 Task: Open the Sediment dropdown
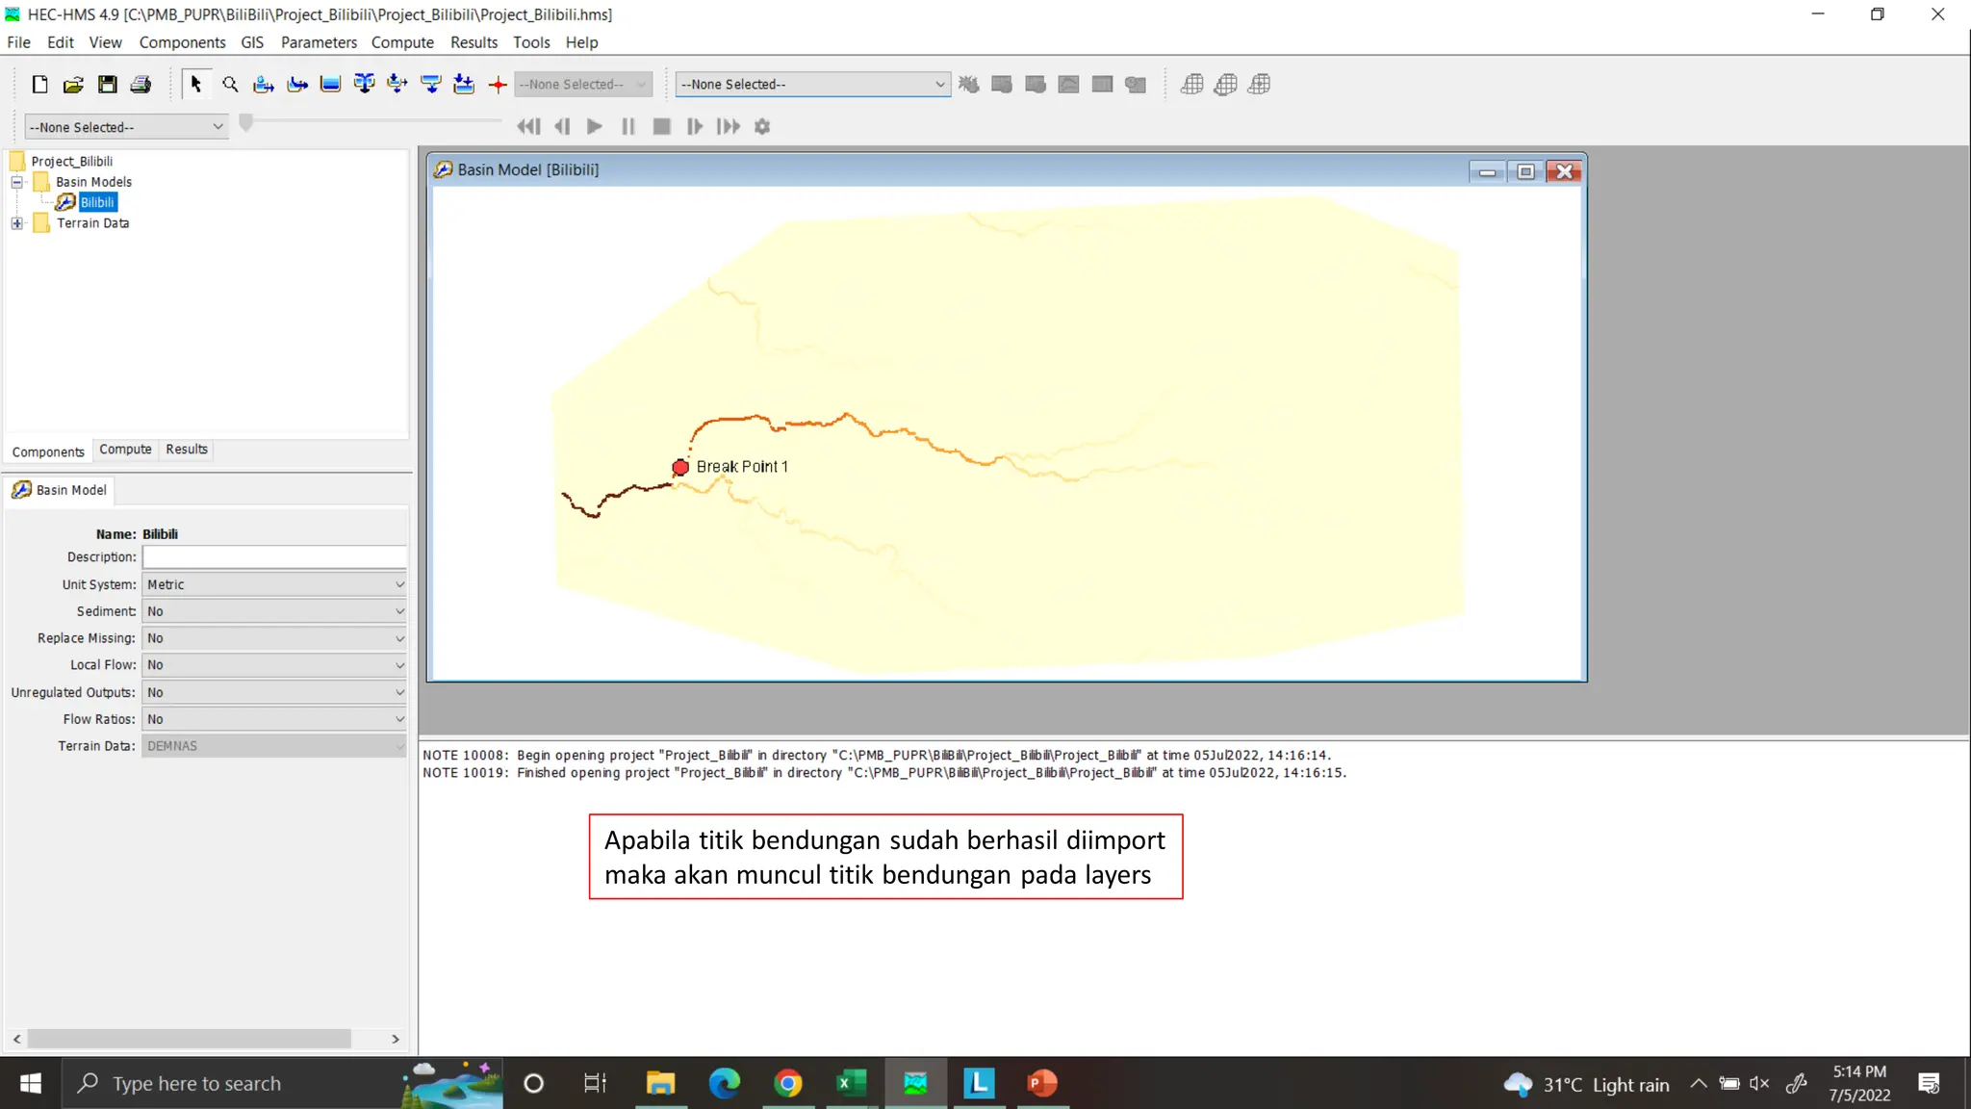click(x=274, y=611)
